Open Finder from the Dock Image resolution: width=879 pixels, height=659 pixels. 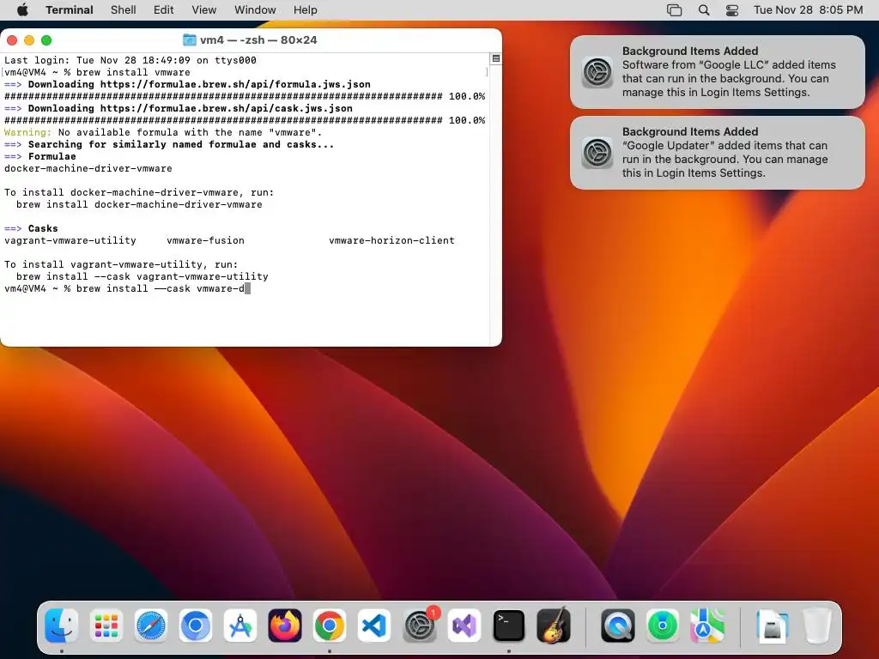61,626
